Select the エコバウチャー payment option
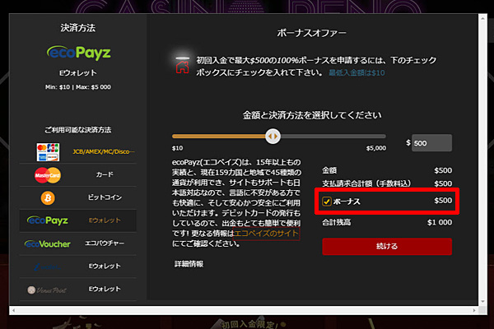The image size is (494, 329). pyautogui.click(x=105, y=243)
